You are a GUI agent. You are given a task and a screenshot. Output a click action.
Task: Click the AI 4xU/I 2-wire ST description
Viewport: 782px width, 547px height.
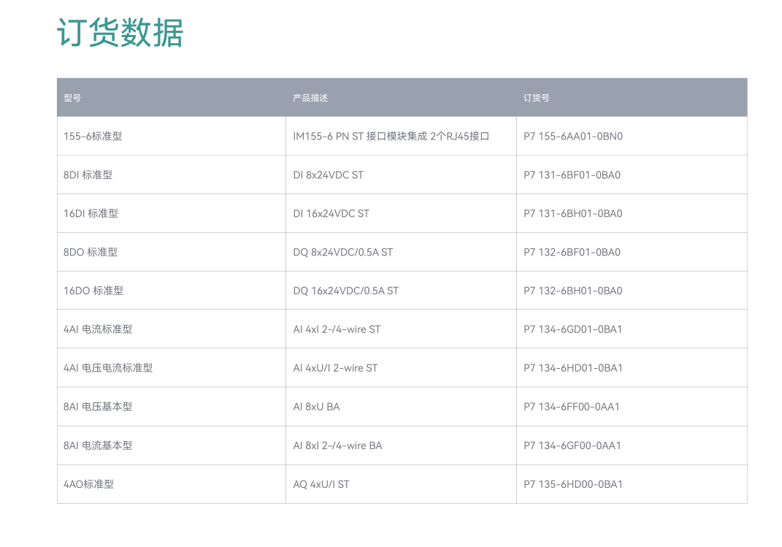[x=335, y=368]
